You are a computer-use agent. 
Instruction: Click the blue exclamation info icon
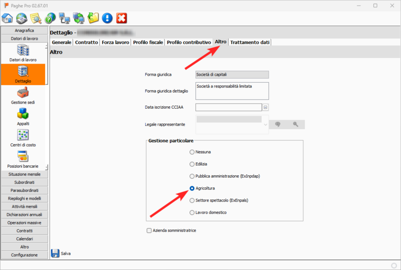click(107, 19)
